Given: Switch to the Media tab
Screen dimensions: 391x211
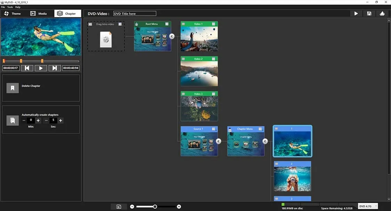Looking at the screenshot, I should click(39, 14).
